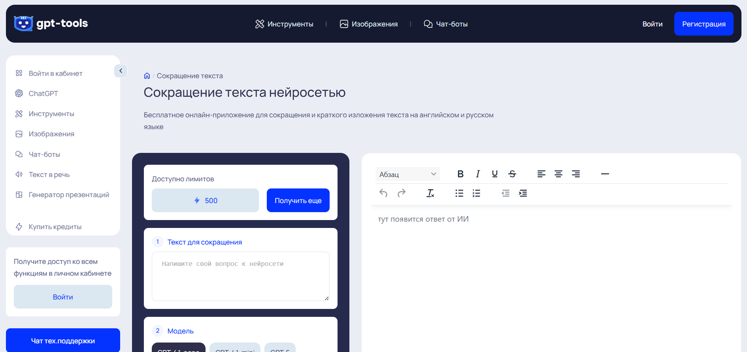747x352 pixels.
Task: Toggle bold formatting in the editor
Action: 460,174
